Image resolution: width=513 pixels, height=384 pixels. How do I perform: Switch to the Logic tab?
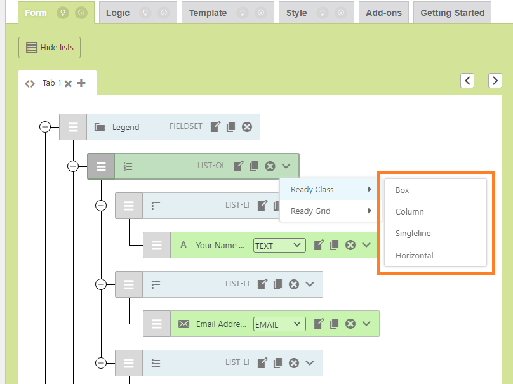point(117,13)
